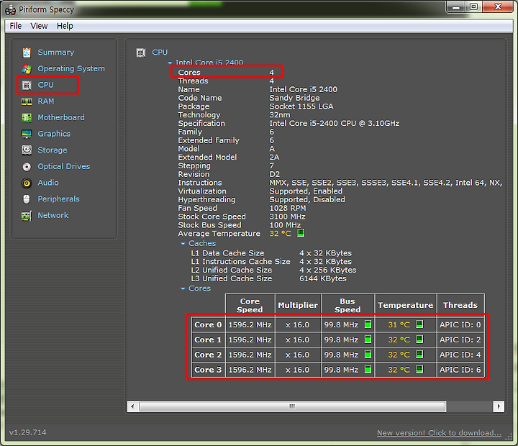Click the L3 Unified Cache Size label
Viewport: 518px width, 446px height.
pos(232,278)
